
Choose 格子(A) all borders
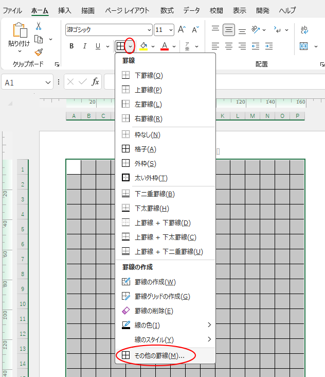coord(166,149)
